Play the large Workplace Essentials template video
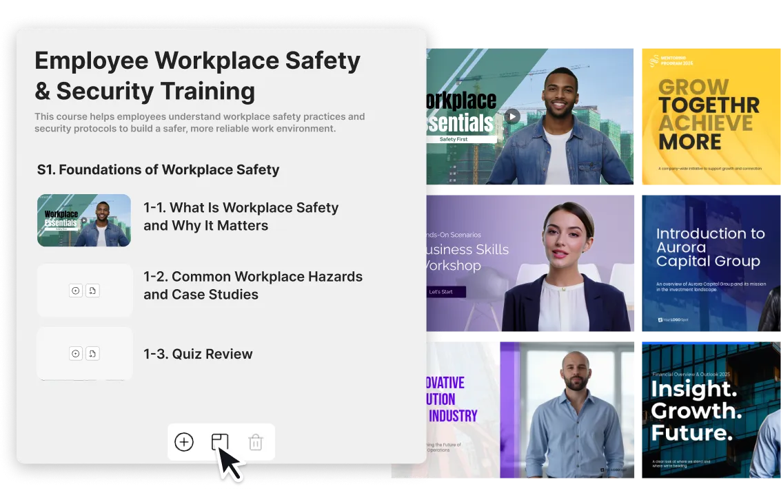The image size is (781, 495). click(512, 116)
